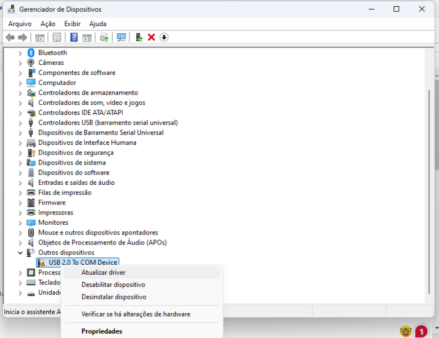Click the Firmware chip icon
This screenshot has height=338, width=439.
pos(31,203)
